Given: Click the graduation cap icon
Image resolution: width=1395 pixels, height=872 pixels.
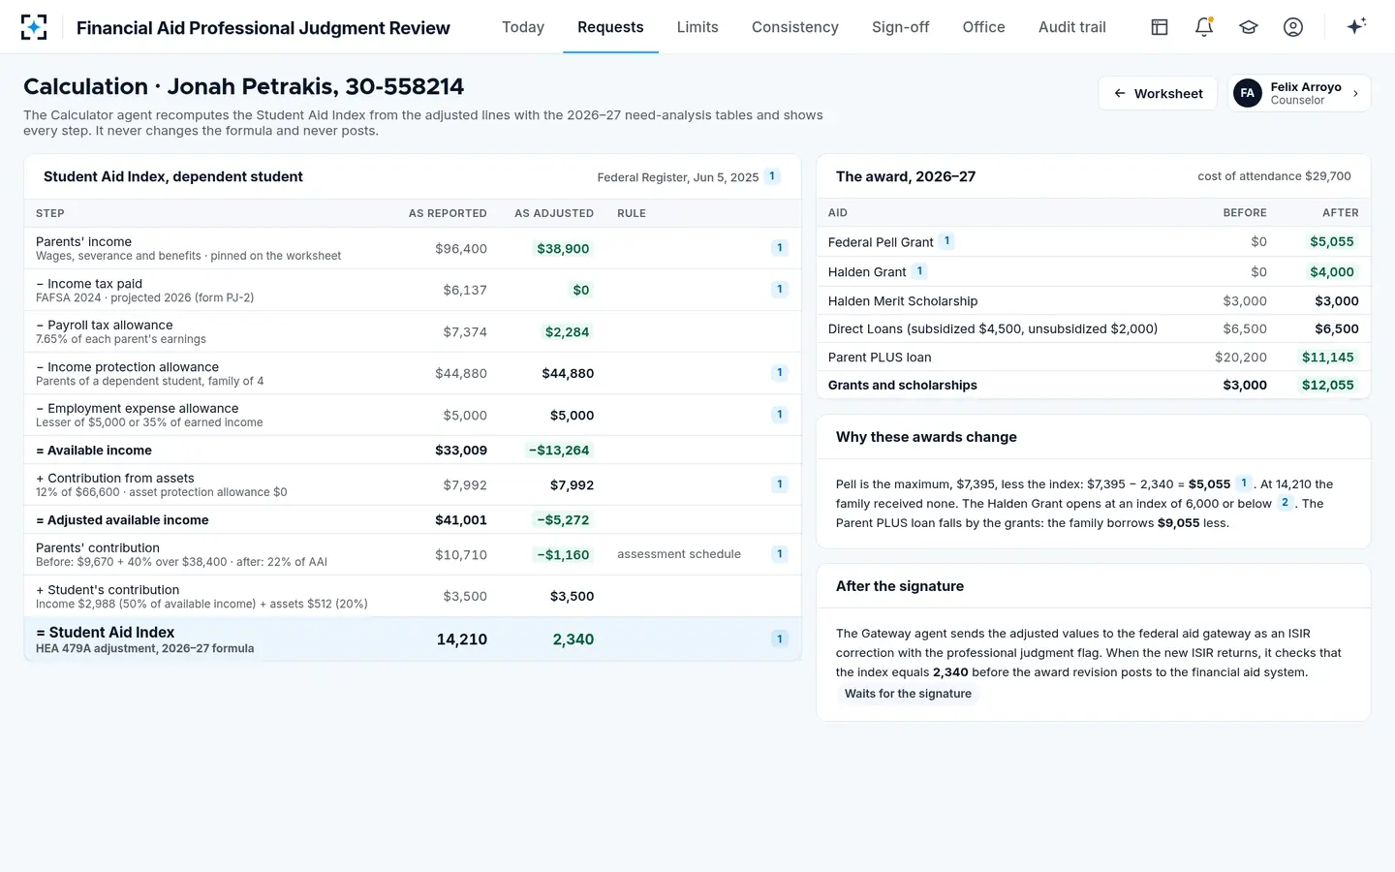Looking at the screenshot, I should [1249, 27].
